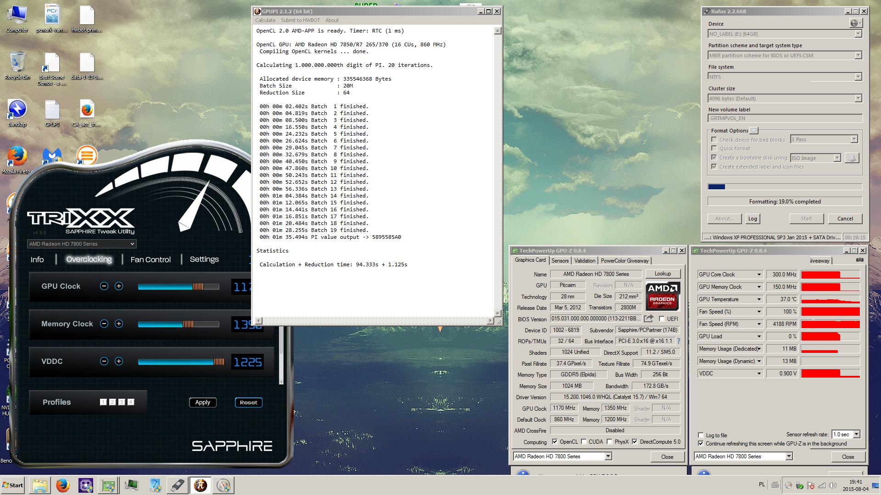This screenshot has width=881, height=495.
Task: Launch the Bandizip desktop shortcut
Action: tap(17, 113)
